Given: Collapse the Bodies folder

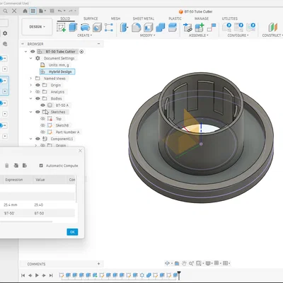Looking at the screenshot, I should click(x=31, y=98).
